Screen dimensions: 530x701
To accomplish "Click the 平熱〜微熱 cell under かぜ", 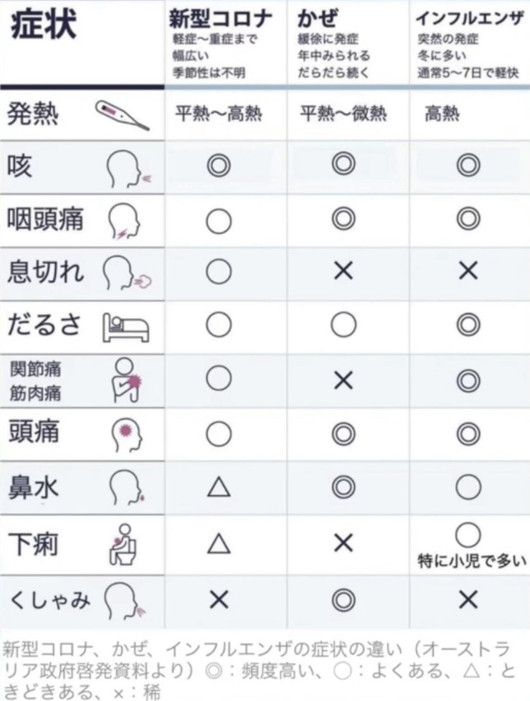I will pyautogui.click(x=343, y=113).
